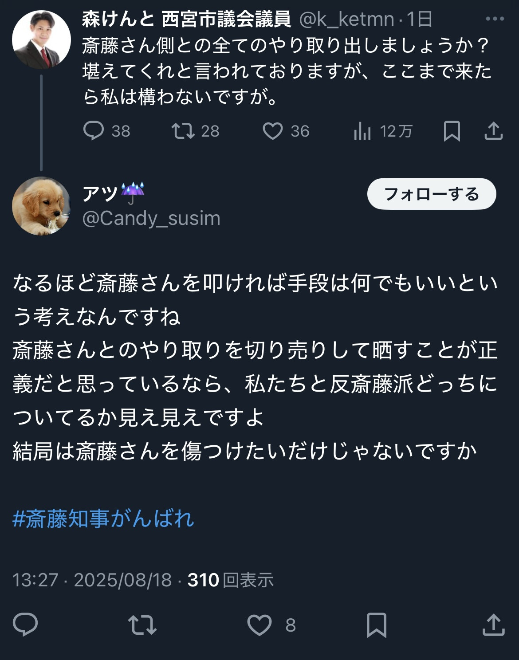Screen dimensions: 519x660
Task: Share 森けんと's tweet via upload icon
Action: pos(493,131)
